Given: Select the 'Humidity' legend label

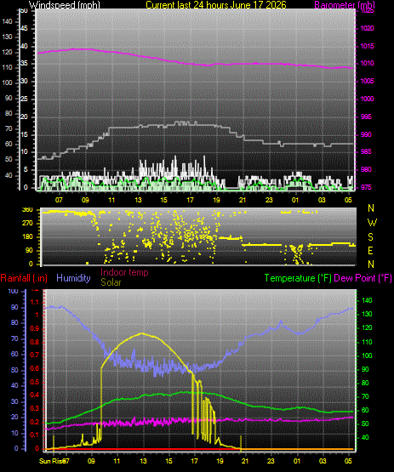Looking at the screenshot, I should click(x=73, y=278).
